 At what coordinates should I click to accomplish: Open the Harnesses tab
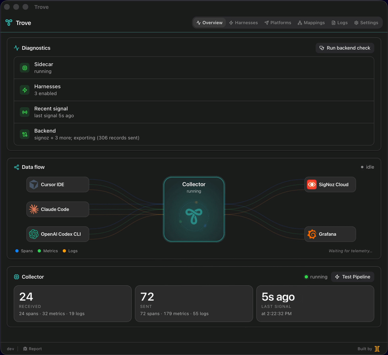click(x=243, y=23)
